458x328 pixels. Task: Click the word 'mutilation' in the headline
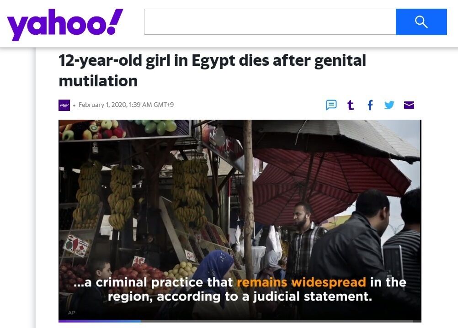[x=98, y=81]
